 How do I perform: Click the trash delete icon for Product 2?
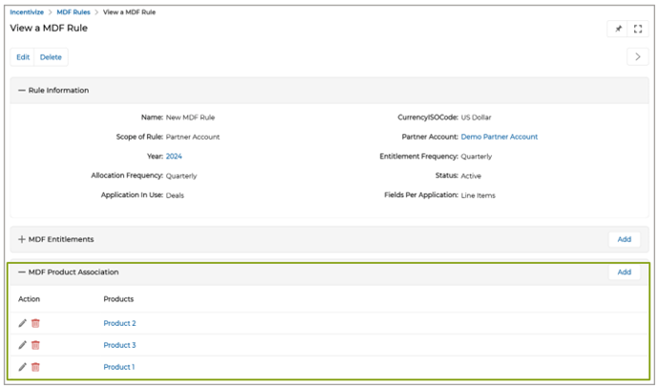tap(35, 323)
